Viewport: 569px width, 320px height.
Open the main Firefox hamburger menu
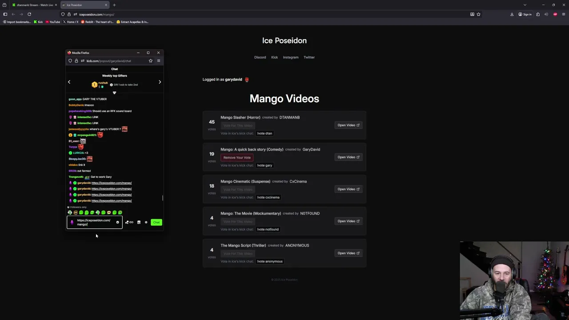tap(564, 14)
